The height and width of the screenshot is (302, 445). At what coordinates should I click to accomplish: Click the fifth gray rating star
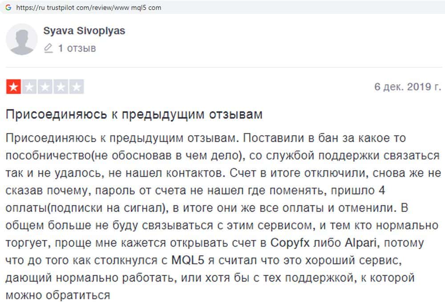click(x=76, y=87)
